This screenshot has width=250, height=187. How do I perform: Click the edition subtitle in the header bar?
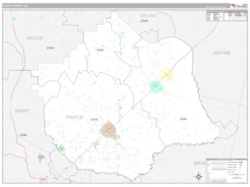[x=216, y=7]
